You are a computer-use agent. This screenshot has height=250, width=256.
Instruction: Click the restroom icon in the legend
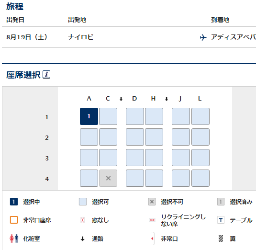pyautogui.click(x=14, y=239)
